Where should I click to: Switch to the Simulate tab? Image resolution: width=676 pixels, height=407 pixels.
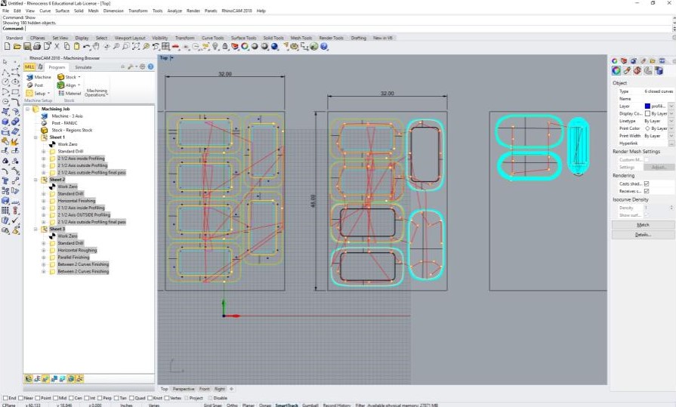83,67
